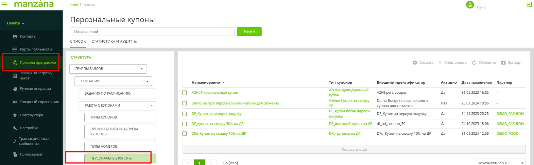The height and width of the screenshot is (165, 534).
Task: Open Карты лояльности card icon
Action: pyautogui.click(x=15, y=49)
